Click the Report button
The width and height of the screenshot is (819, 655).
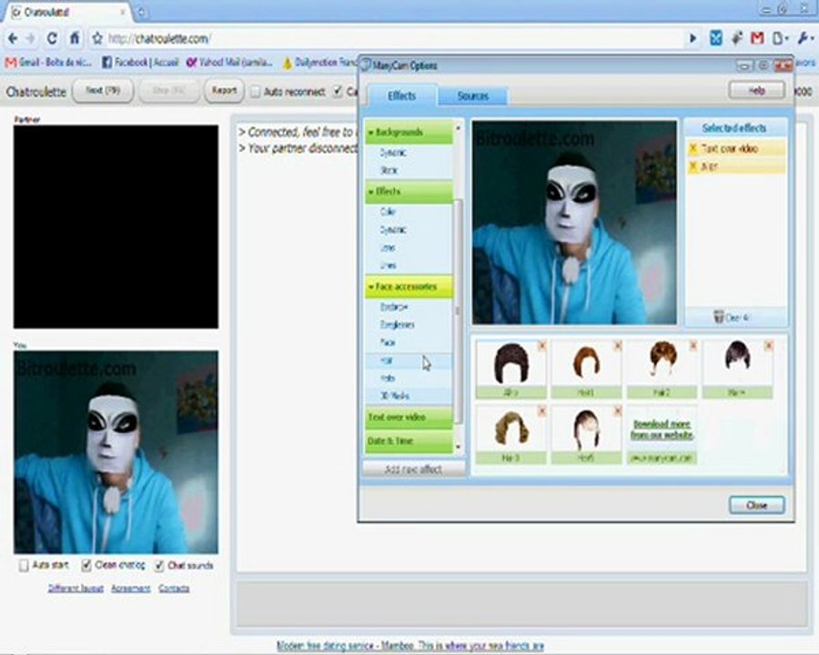coord(224,91)
